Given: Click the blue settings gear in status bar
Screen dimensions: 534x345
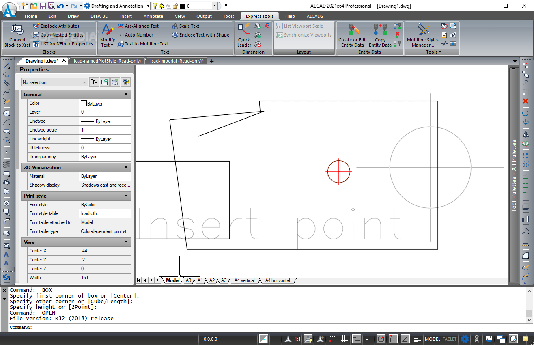Looking at the screenshot, I should 464,339.
